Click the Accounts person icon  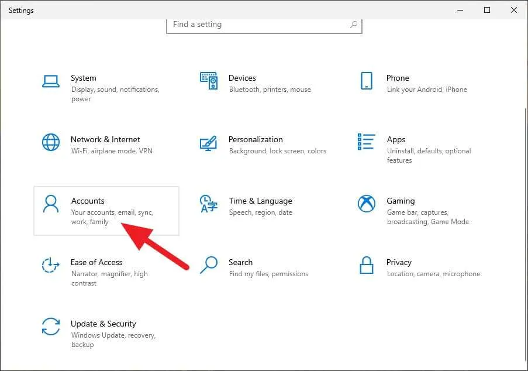(x=51, y=204)
